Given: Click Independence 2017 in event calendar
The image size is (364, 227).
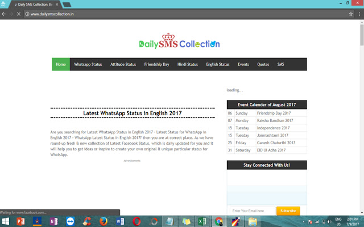Looking at the screenshot, I should tap(273, 128).
